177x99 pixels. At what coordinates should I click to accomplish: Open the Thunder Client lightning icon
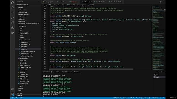click(12, 28)
